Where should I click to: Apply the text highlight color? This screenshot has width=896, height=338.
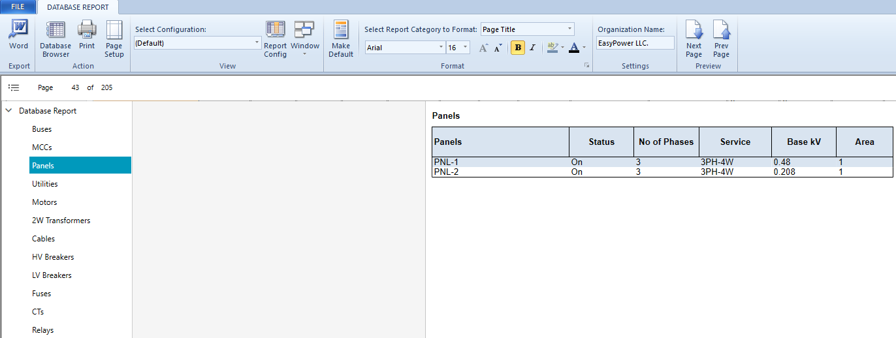(x=552, y=48)
